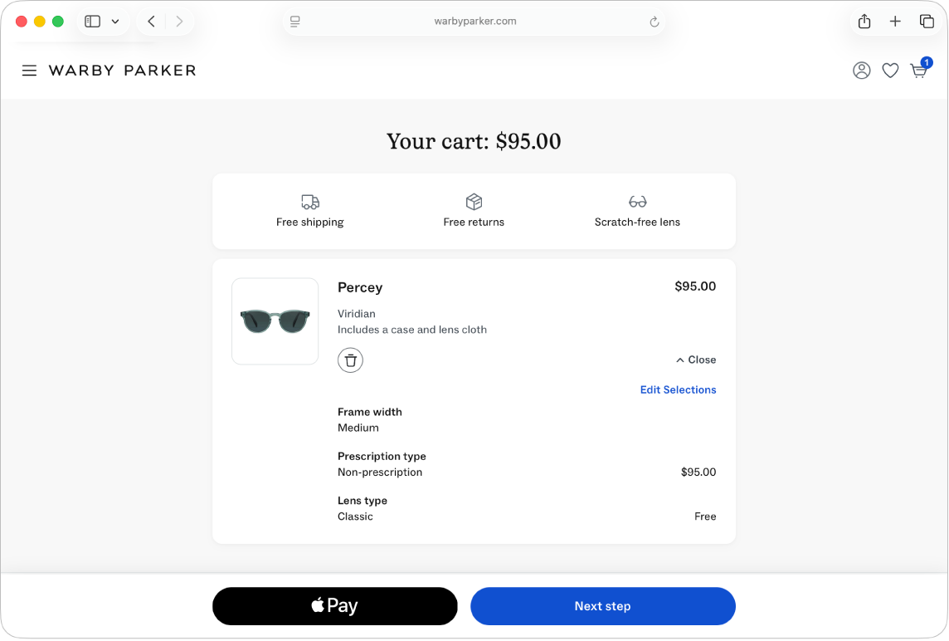Click the Percey sunglasses thumbnail

click(x=275, y=321)
